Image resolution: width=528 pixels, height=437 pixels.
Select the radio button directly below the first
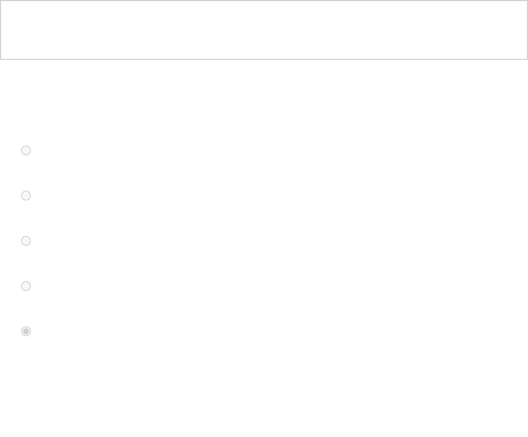(26, 195)
